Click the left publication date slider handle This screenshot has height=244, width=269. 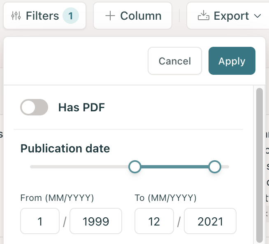pyautogui.click(x=135, y=167)
